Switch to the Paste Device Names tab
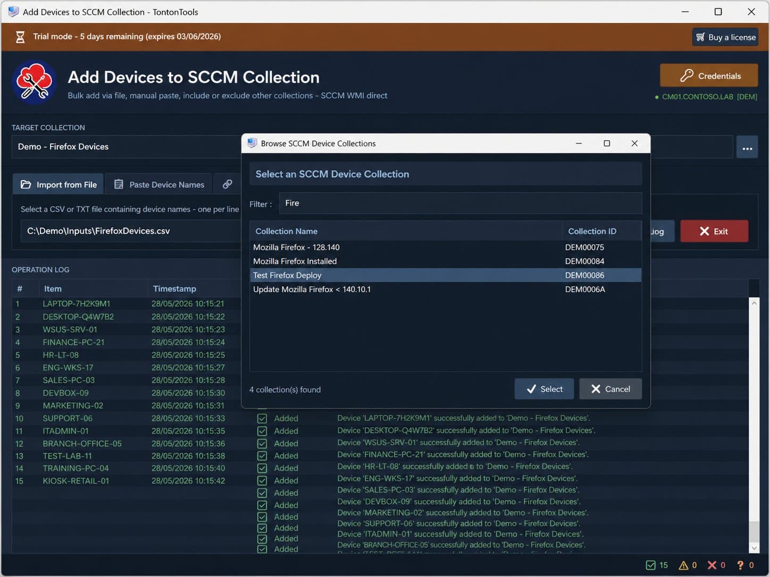 click(x=159, y=184)
